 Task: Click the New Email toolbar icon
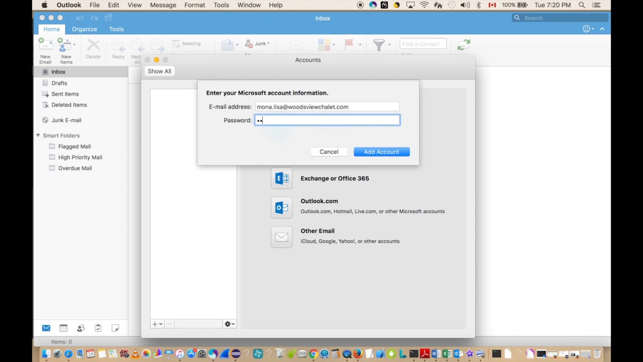coord(45,45)
